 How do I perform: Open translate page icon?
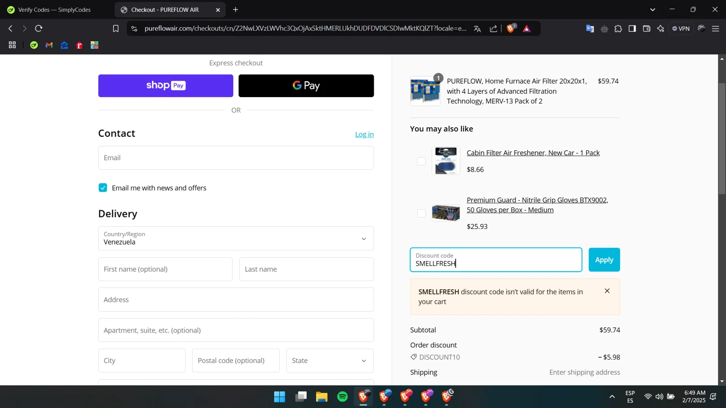[x=477, y=29]
